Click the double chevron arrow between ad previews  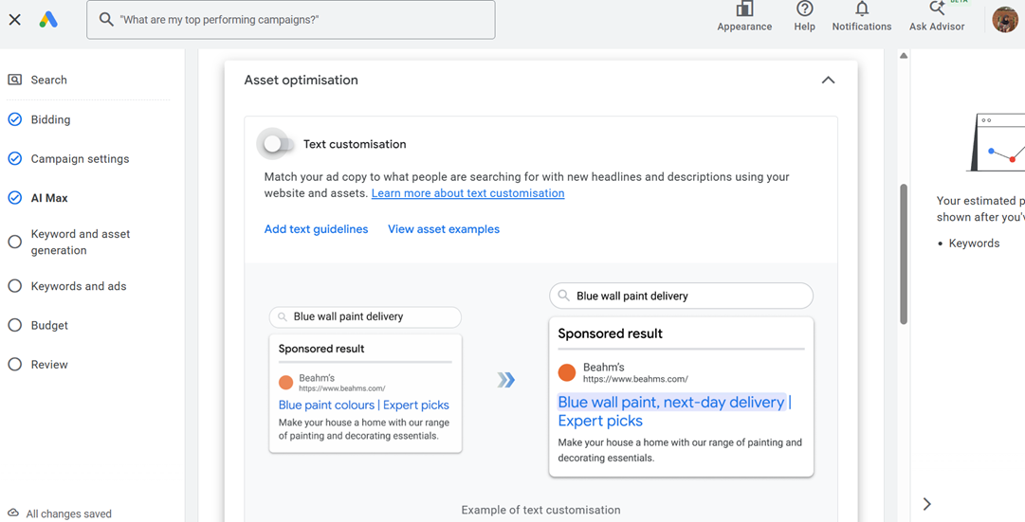[x=506, y=380]
